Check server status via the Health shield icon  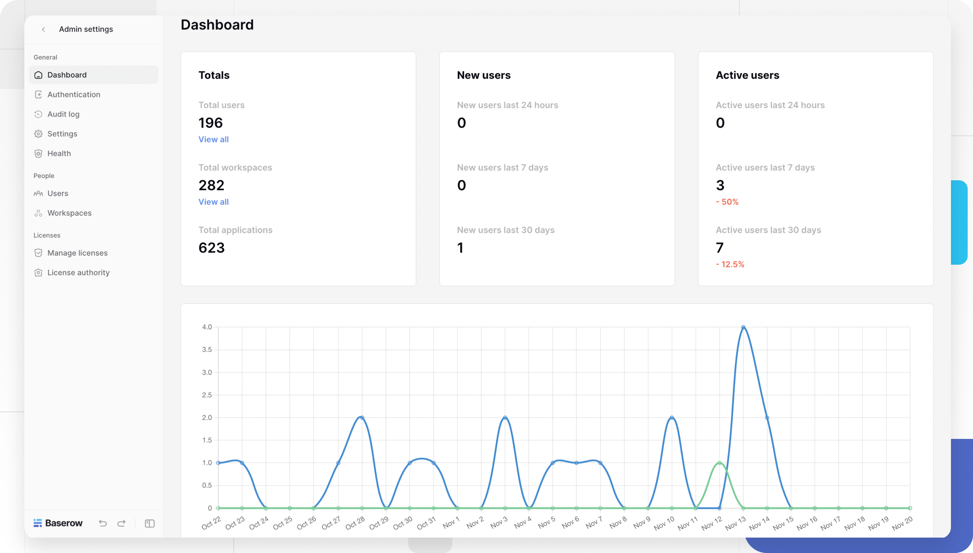point(38,153)
